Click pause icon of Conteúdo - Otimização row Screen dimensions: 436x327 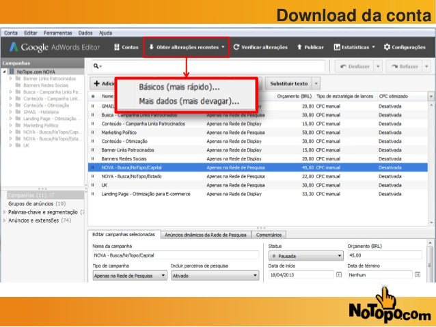[x=92, y=141]
